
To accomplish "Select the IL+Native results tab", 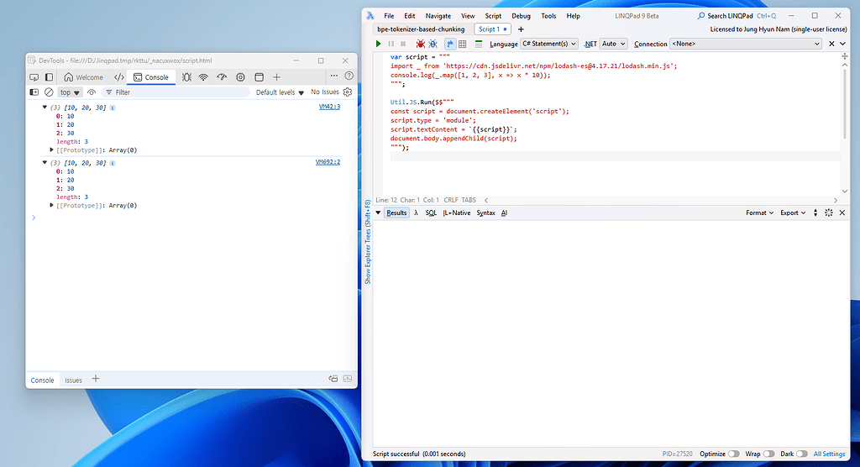I will pos(456,213).
